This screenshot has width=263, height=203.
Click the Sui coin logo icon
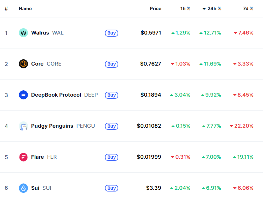click(23, 188)
